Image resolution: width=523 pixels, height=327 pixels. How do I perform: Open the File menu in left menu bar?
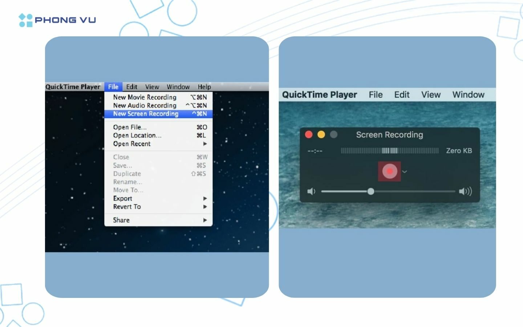(113, 87)
